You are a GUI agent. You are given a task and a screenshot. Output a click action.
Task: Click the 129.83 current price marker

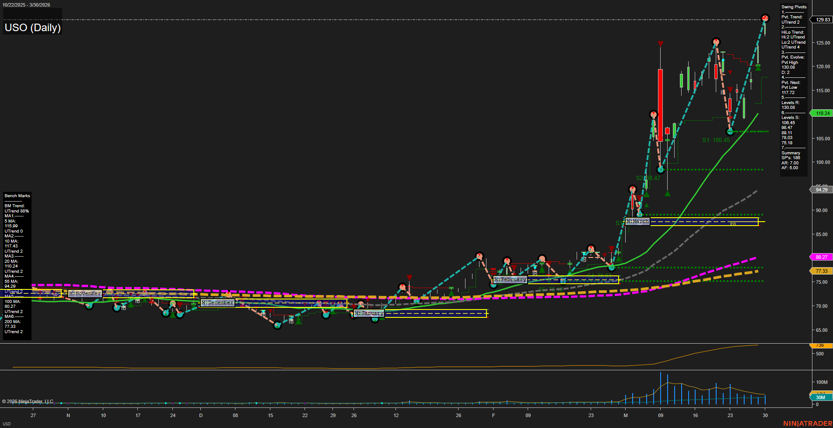click(x=822, y=20)
